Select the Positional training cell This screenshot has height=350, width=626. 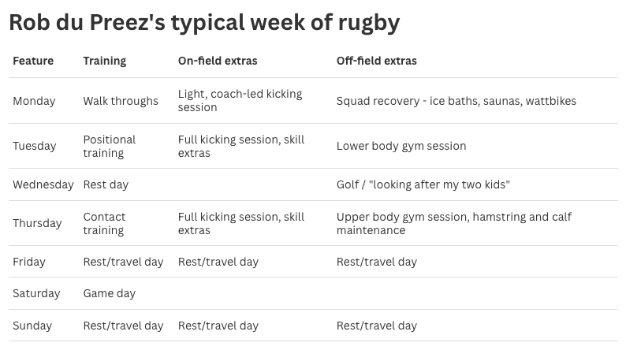point(110,146)
